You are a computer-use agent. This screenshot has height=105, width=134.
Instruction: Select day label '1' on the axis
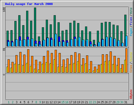click(x=9, y=102)
